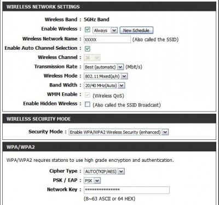Expand the Band Width dropdown
This screenshot has width=219, height=205.
[105, 85]
